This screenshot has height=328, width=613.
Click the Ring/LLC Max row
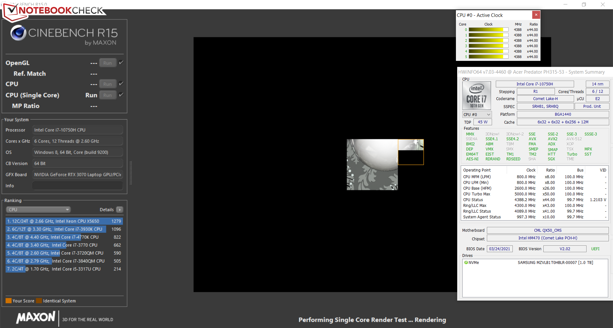coord(535,206)
